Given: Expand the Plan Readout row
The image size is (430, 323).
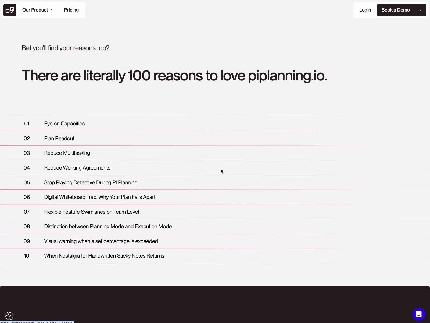Looking at the screenshot, I should click(59, 138).
